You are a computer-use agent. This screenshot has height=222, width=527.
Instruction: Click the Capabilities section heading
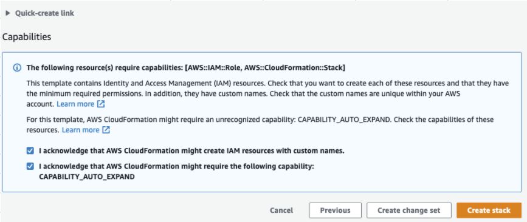pyautogui.click(x=27, y=37)
